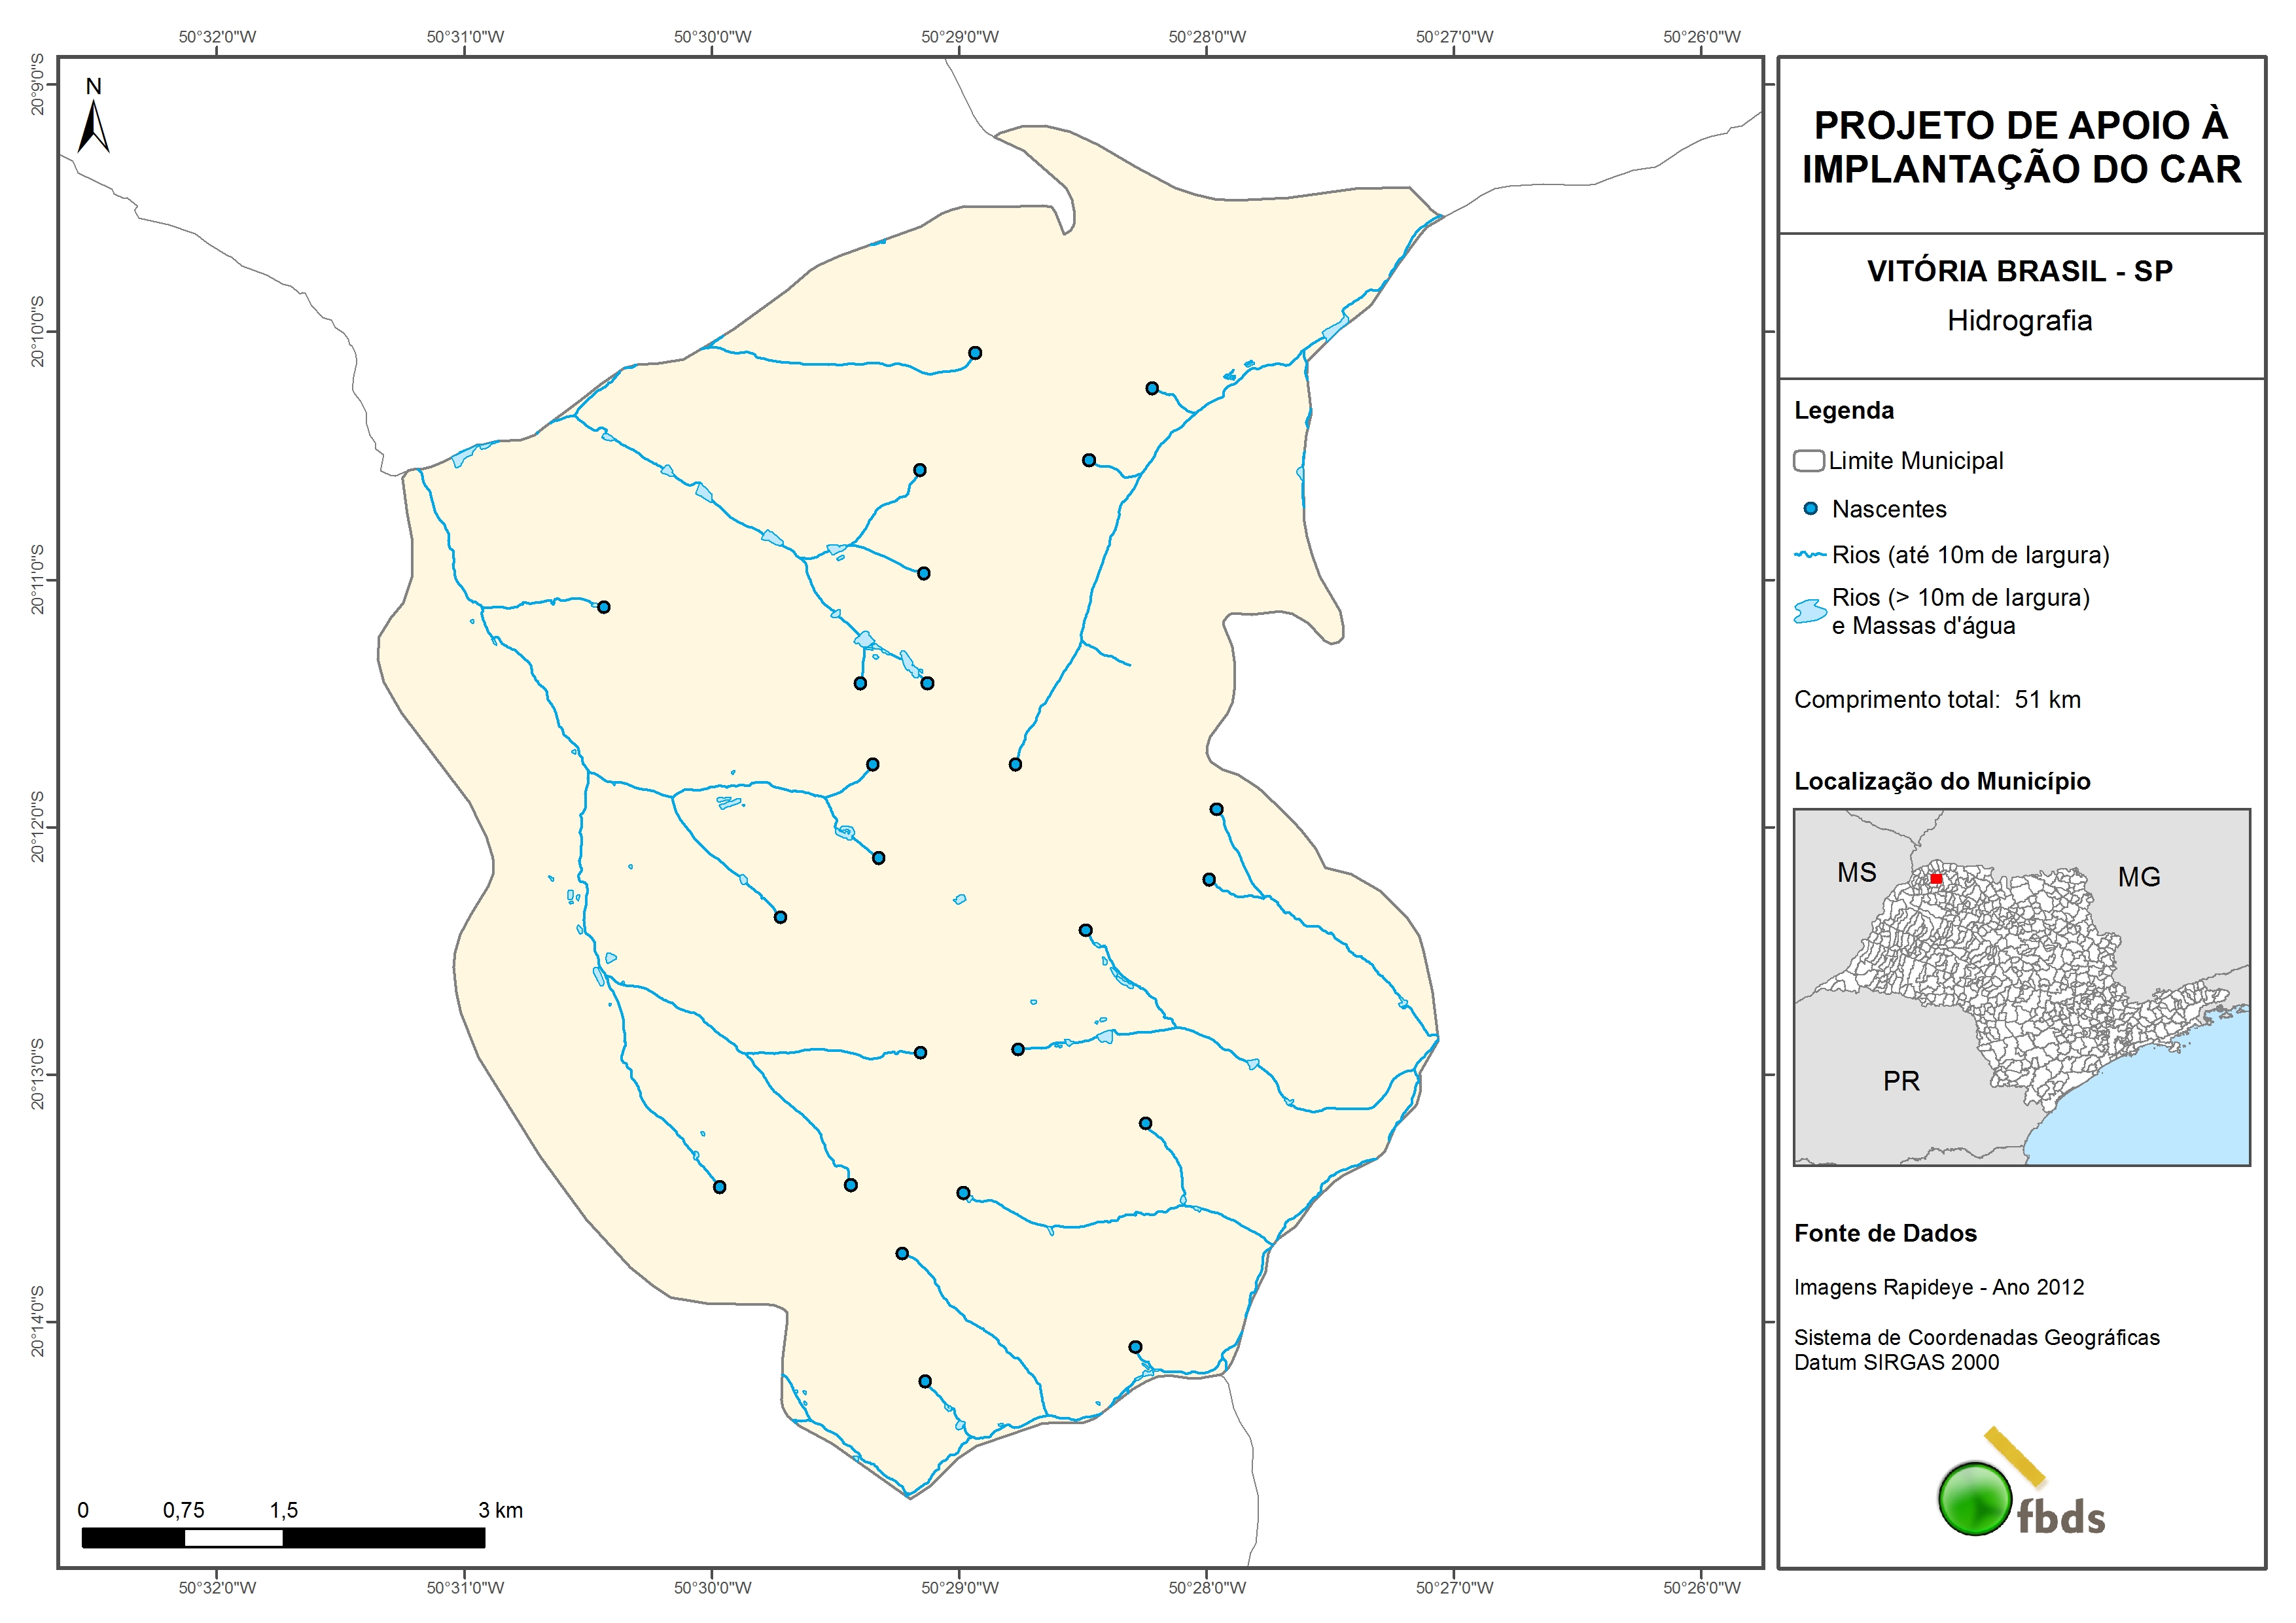Click the Comprimento total 51 km text

click(1936, 700)
